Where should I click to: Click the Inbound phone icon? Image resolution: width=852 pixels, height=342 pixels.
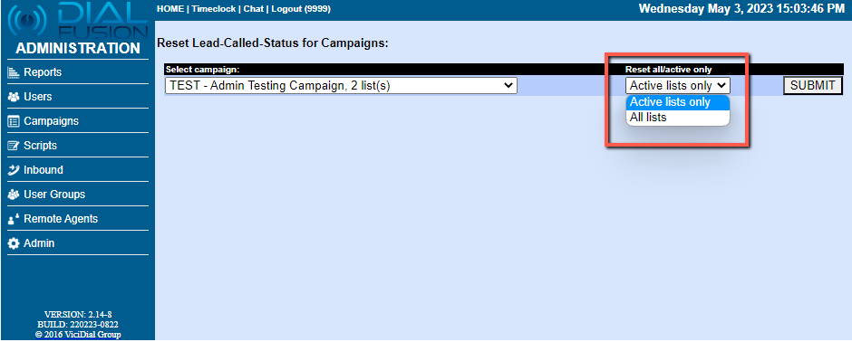tap(14, 170)
